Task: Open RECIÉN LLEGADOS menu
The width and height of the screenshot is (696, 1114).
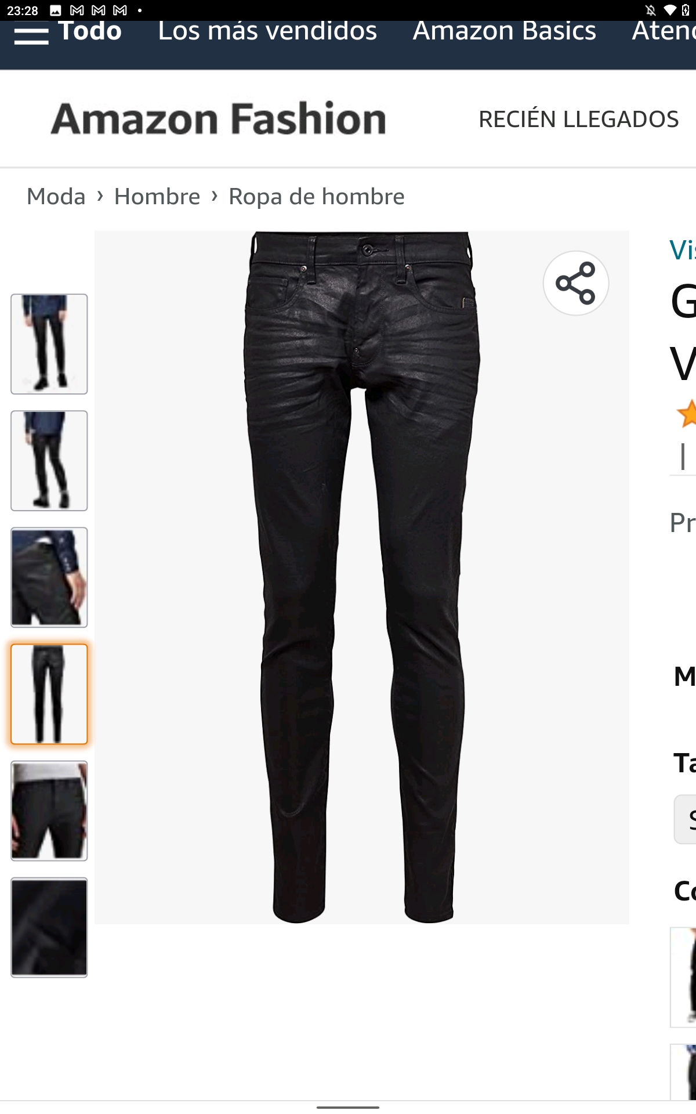Action: pos(578,120)
